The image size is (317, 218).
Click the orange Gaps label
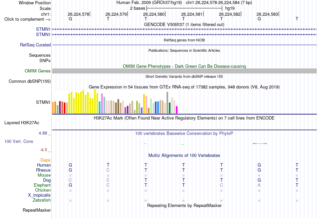point(45,160)
